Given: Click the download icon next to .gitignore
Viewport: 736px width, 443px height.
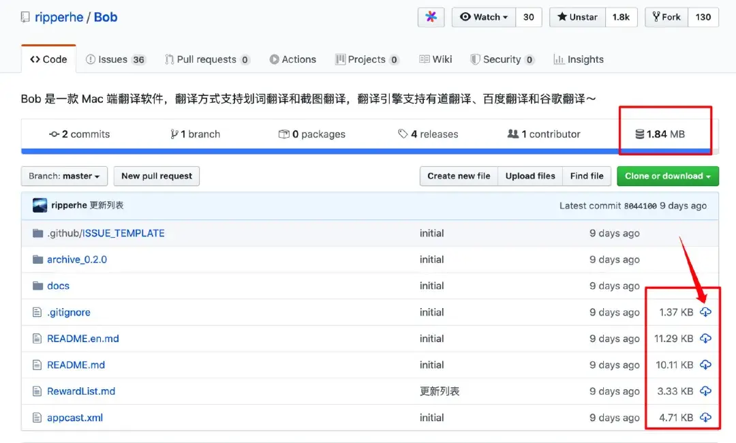Looking at the screenshot, I should pyautogui.click(x=705, y=312).
